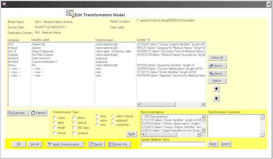Enable the name transformation checkbox
This screenshot has height=159, width=273.
tap(55, 118)
